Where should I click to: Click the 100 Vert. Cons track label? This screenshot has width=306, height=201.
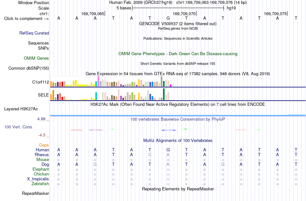(18, 127)
